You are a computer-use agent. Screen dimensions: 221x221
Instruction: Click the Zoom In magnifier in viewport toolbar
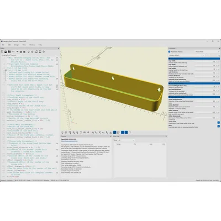click(73, 132)
